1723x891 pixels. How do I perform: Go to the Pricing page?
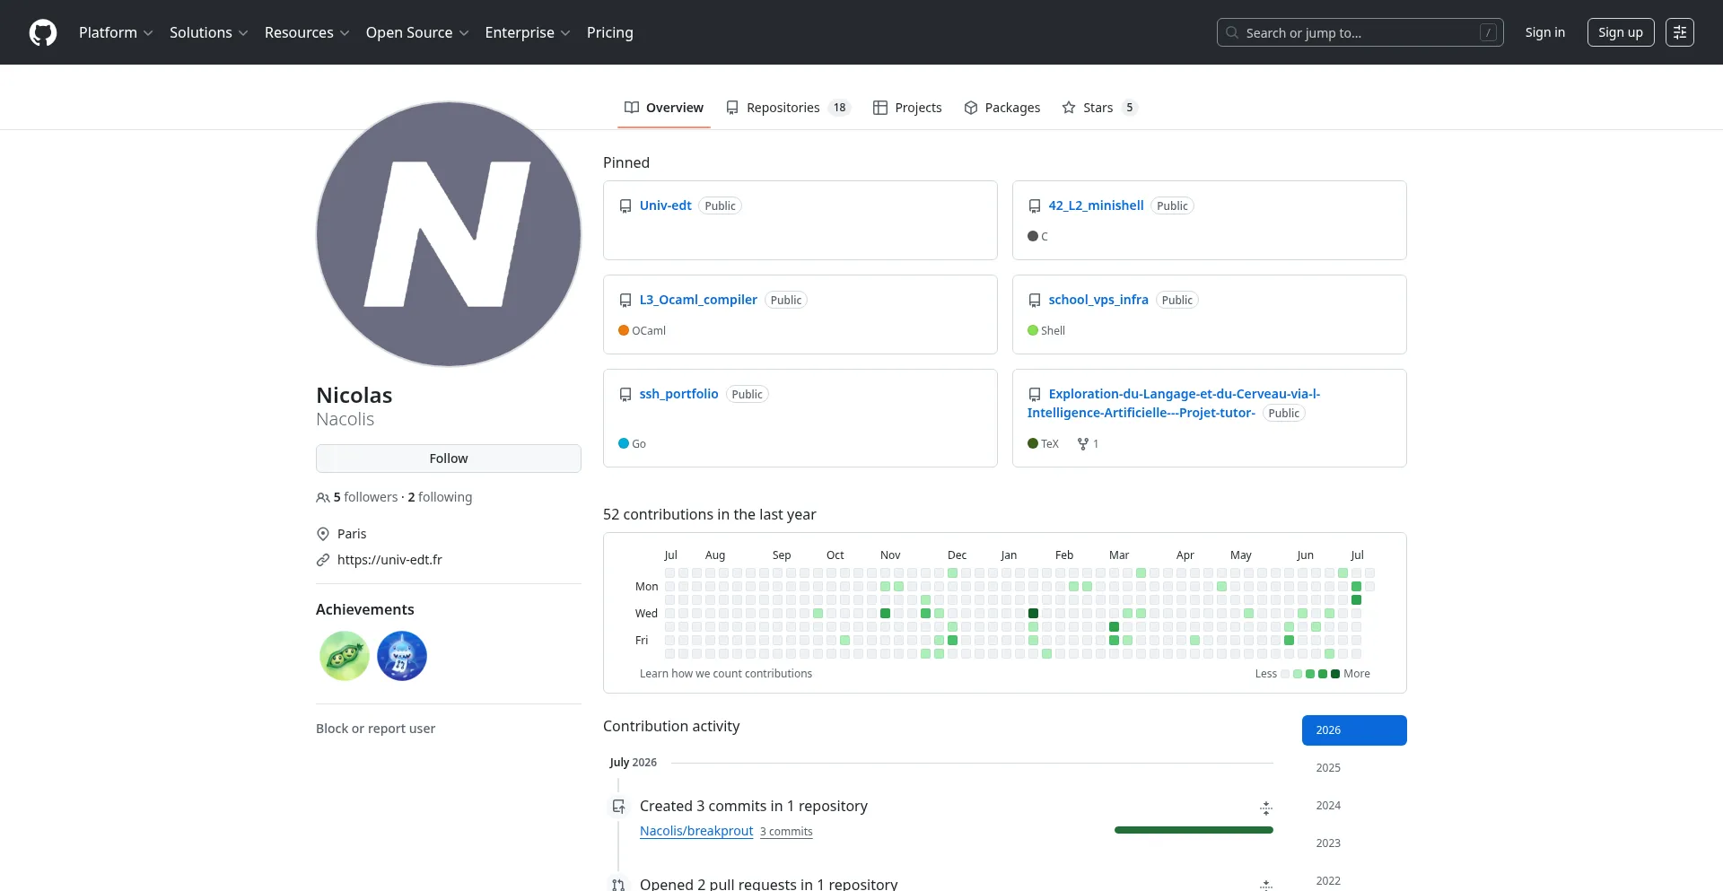tap(610, 32)
